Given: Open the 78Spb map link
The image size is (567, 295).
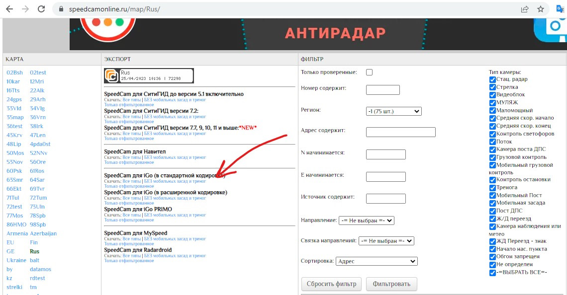Looking at the screenshot, I should click(x=38, y=216).
